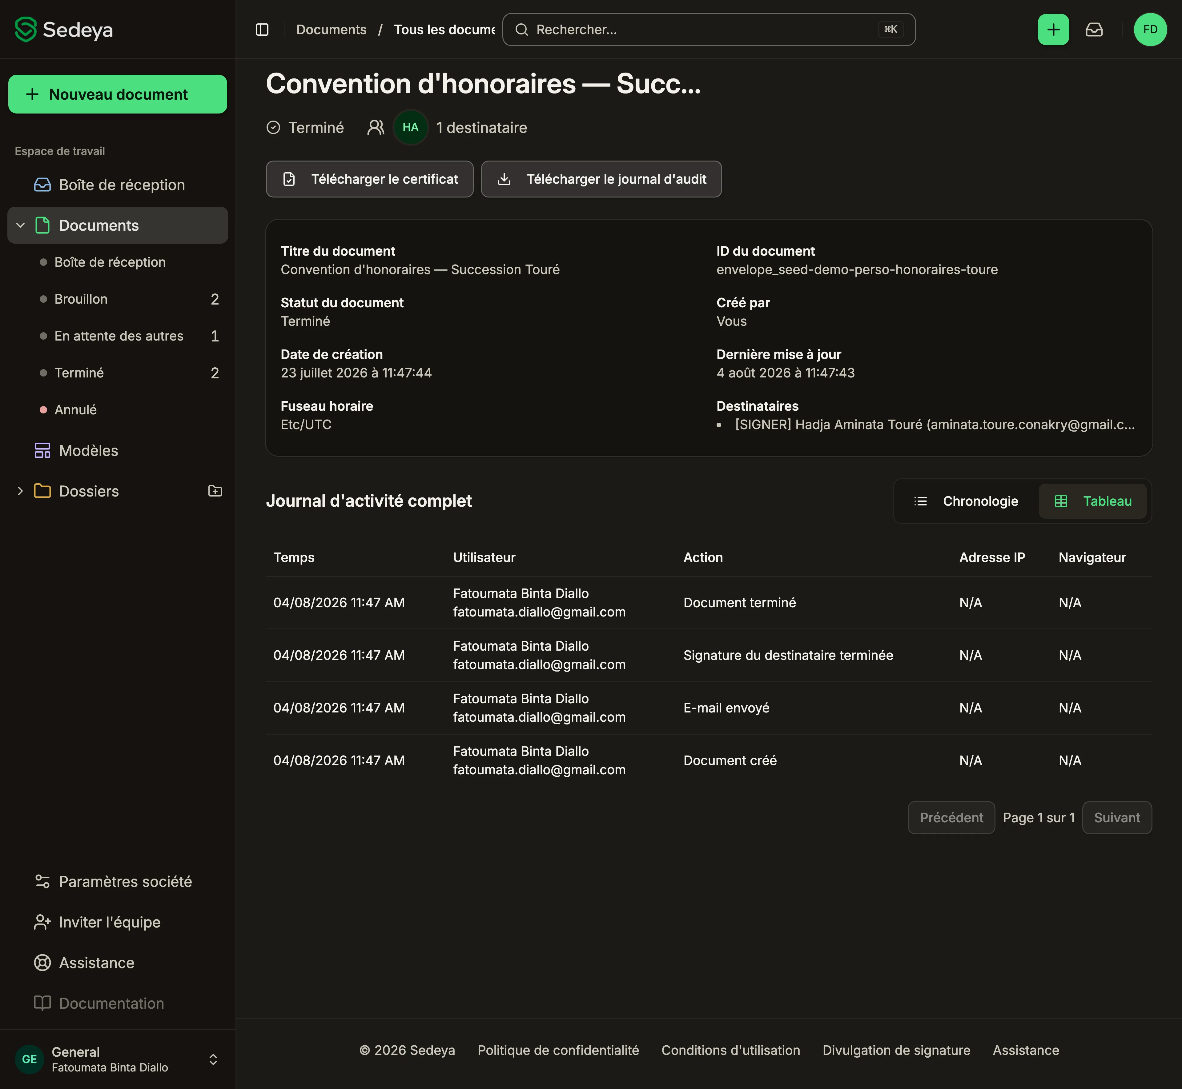Open Modèles in the sidebar
The image size is (1182, 1089).
(117, 450)
